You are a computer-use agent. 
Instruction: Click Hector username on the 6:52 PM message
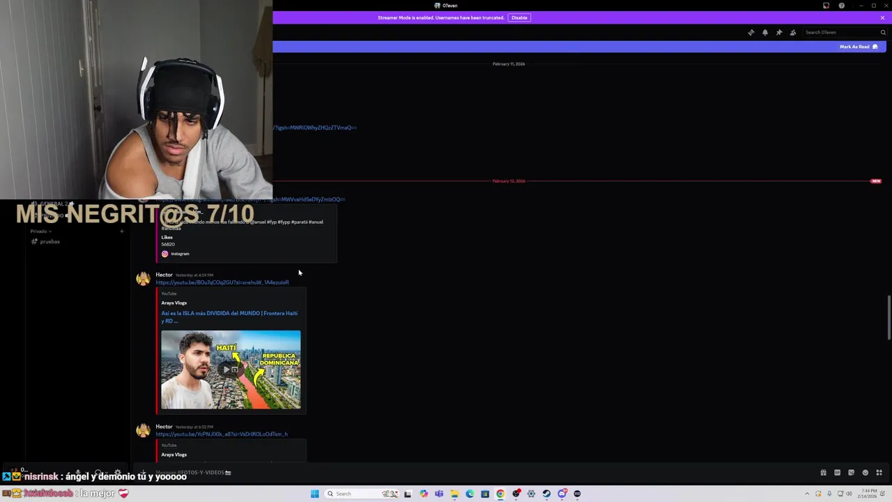coord(164,427)
